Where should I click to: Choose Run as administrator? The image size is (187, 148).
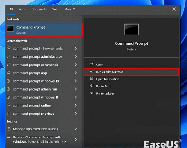109,72
